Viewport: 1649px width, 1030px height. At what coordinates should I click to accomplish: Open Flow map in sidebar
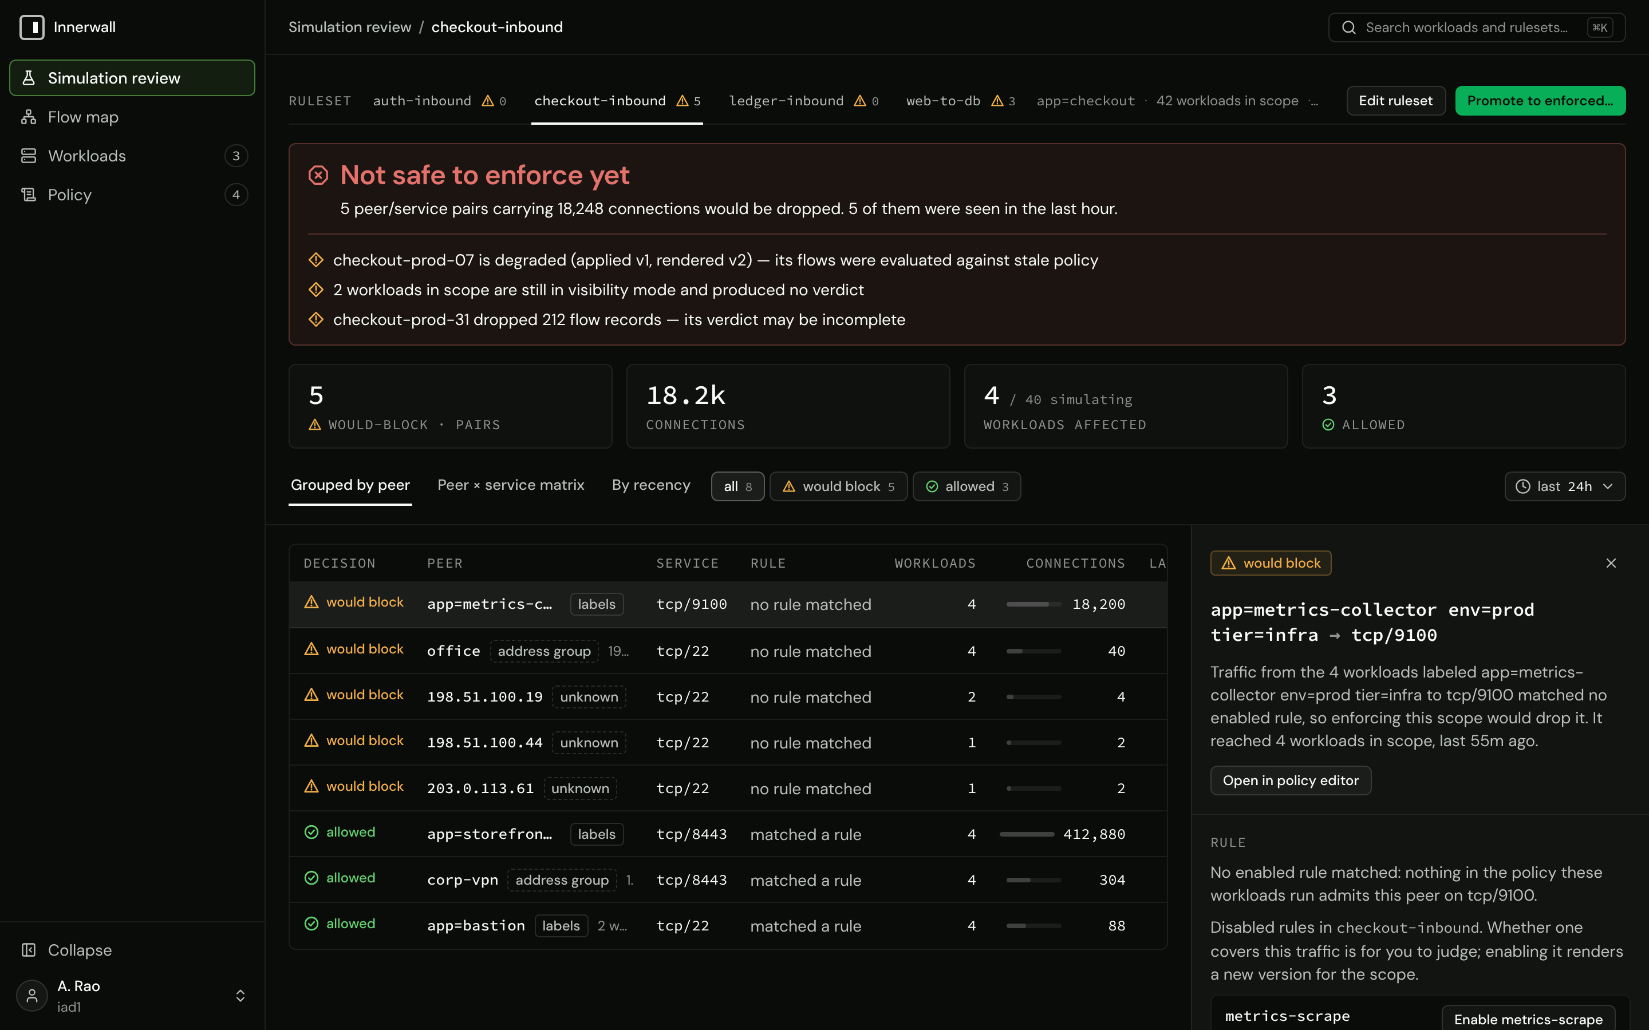click(132, 117)
